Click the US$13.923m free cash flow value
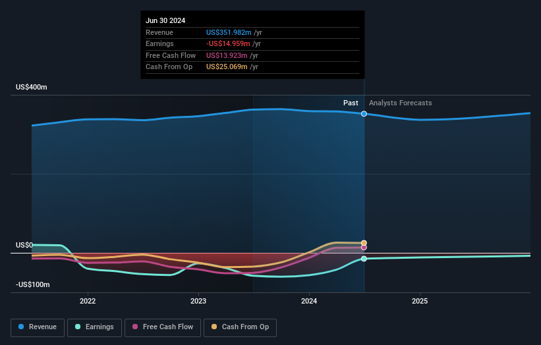 pos(227,55)
